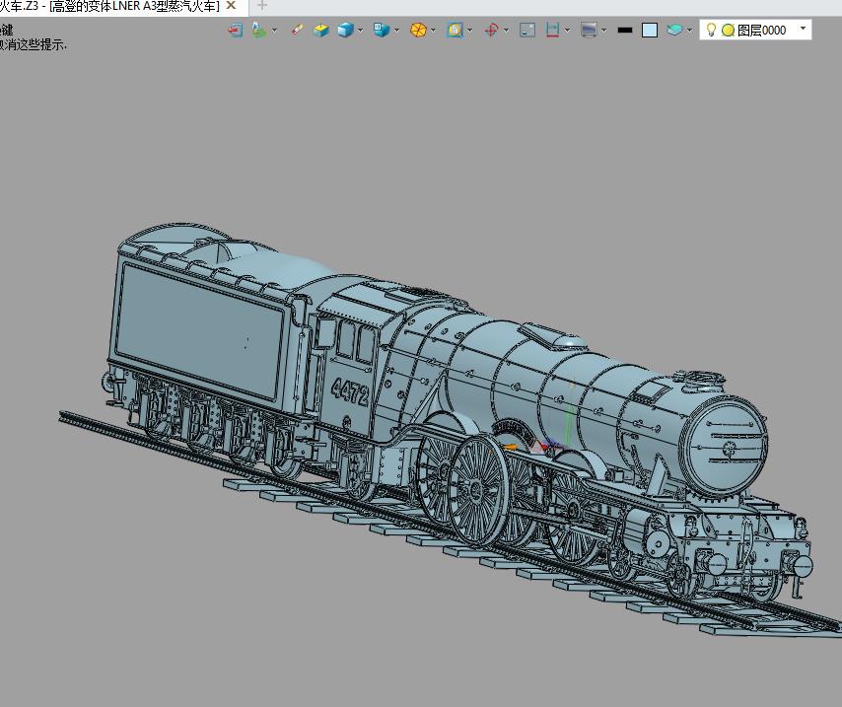The width and height of the screenshot is (842, 707).
Task: Click the monitor display settings icon
Action: click(x=589, y=30)
